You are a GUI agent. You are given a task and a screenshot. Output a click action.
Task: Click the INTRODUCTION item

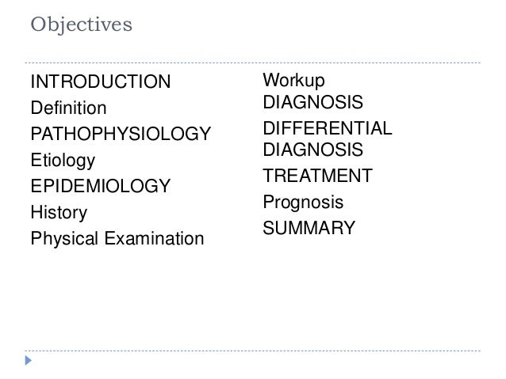tap(101, 81)
